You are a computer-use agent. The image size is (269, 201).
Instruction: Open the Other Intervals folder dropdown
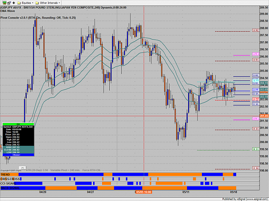pyautogui.click(x=48, y=3)
